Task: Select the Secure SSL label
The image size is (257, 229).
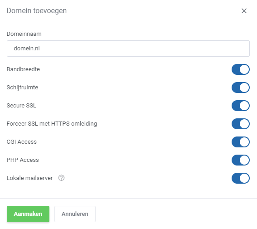Action: (x=21, y=106)
